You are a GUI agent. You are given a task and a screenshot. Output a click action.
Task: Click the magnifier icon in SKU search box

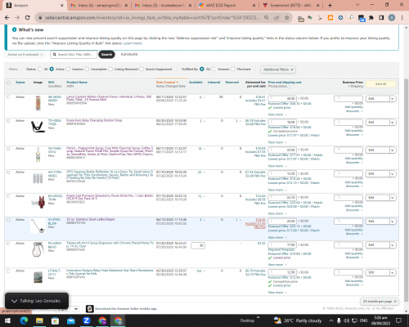pos(55,55)
